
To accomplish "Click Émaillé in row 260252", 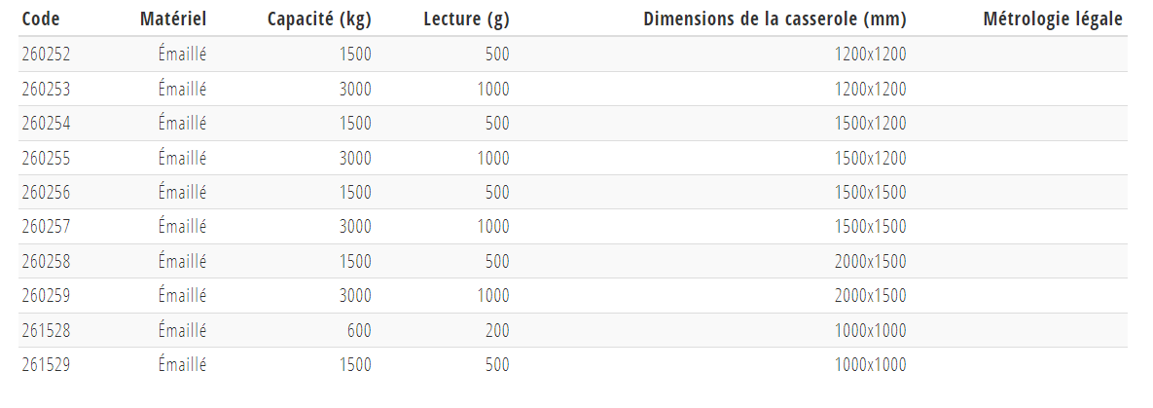I will click(182, 55).
